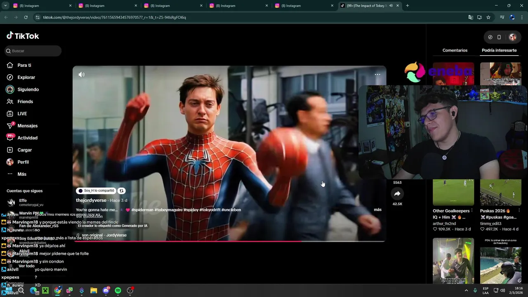Screen dimensions: 528x297
Task: Open thejordyverse creator profile
Action: click(91, 200)
